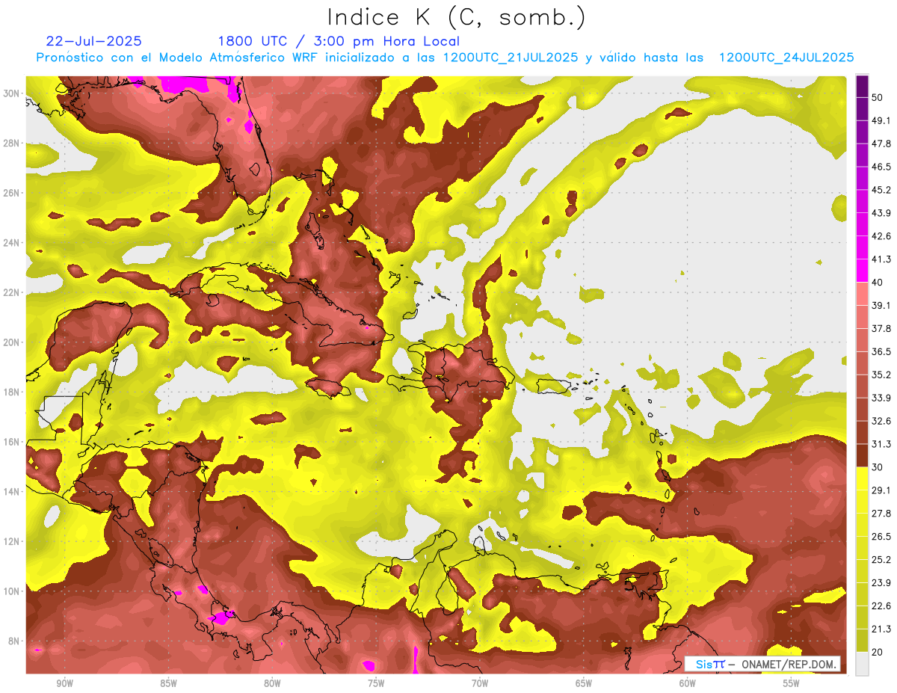Click the '60W' longitude label
Screen dimensions: 897x693
pos(688,683)
